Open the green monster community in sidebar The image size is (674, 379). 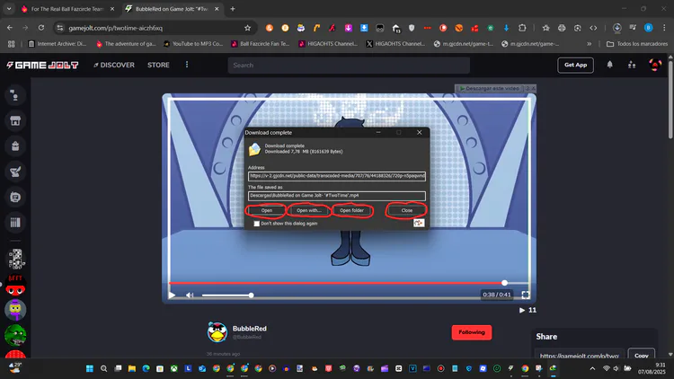tap(15, 335)
